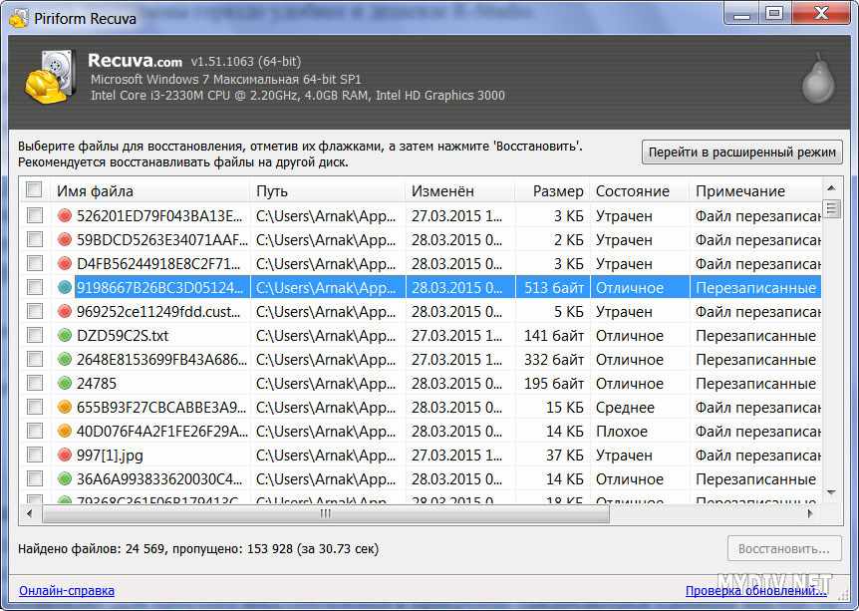Check the box for 969252ce11249fdd.cust file
Viewport: 859px width, 611px height.
pyautogui.click(x=35, y=311)
